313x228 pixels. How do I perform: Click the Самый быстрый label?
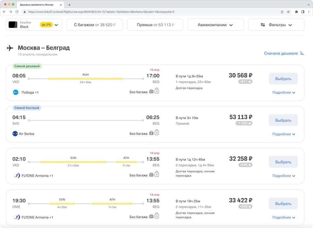click(27, 108)
